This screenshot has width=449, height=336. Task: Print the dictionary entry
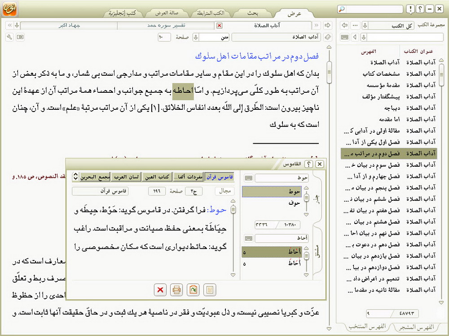[x=176, y=290]
